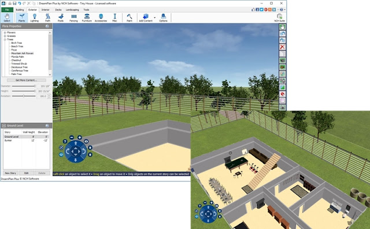Click the Edit story button
370x229 pixels.
pyautogui.click(x=27, y=173)
